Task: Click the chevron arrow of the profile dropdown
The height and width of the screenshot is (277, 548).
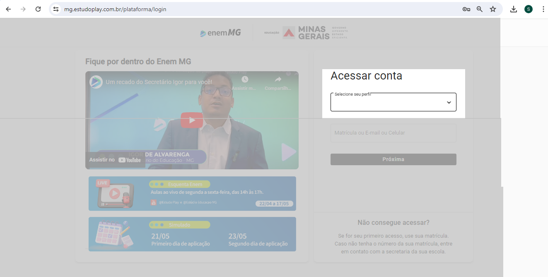Action: tap(449, 102)
